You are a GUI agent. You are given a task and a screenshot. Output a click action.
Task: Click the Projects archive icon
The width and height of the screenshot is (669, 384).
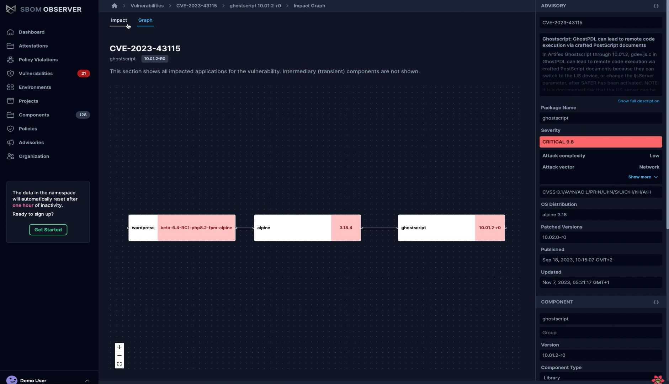(10, 101)
